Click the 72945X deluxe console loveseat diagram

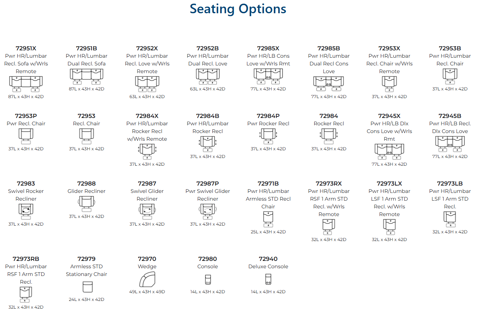tap(389, 151)
